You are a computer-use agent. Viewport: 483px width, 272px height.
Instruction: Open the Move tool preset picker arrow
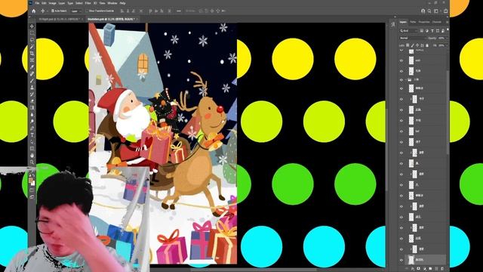[47, 11]
